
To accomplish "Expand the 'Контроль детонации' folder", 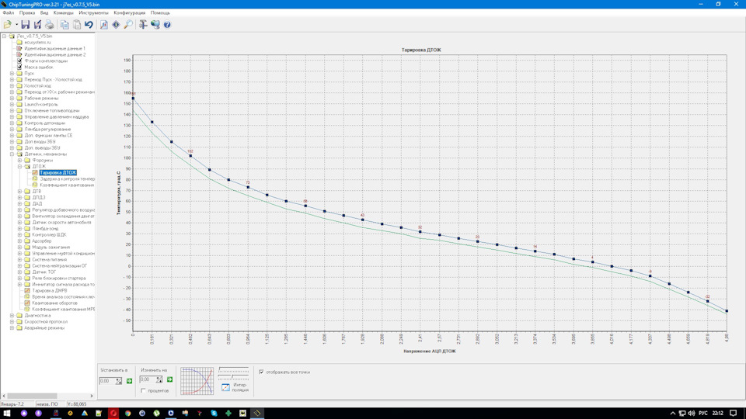I will point(12,123).
